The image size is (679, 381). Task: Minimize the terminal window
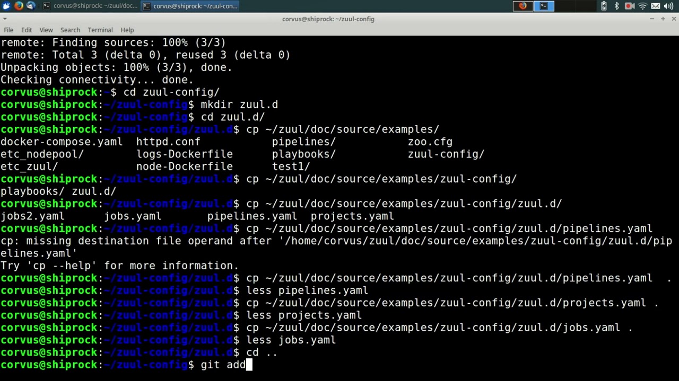(652, 19)
